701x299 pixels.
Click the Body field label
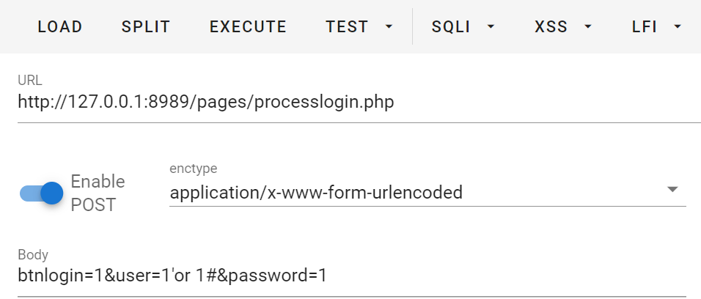pyautogui.click(x=33, y=255)
